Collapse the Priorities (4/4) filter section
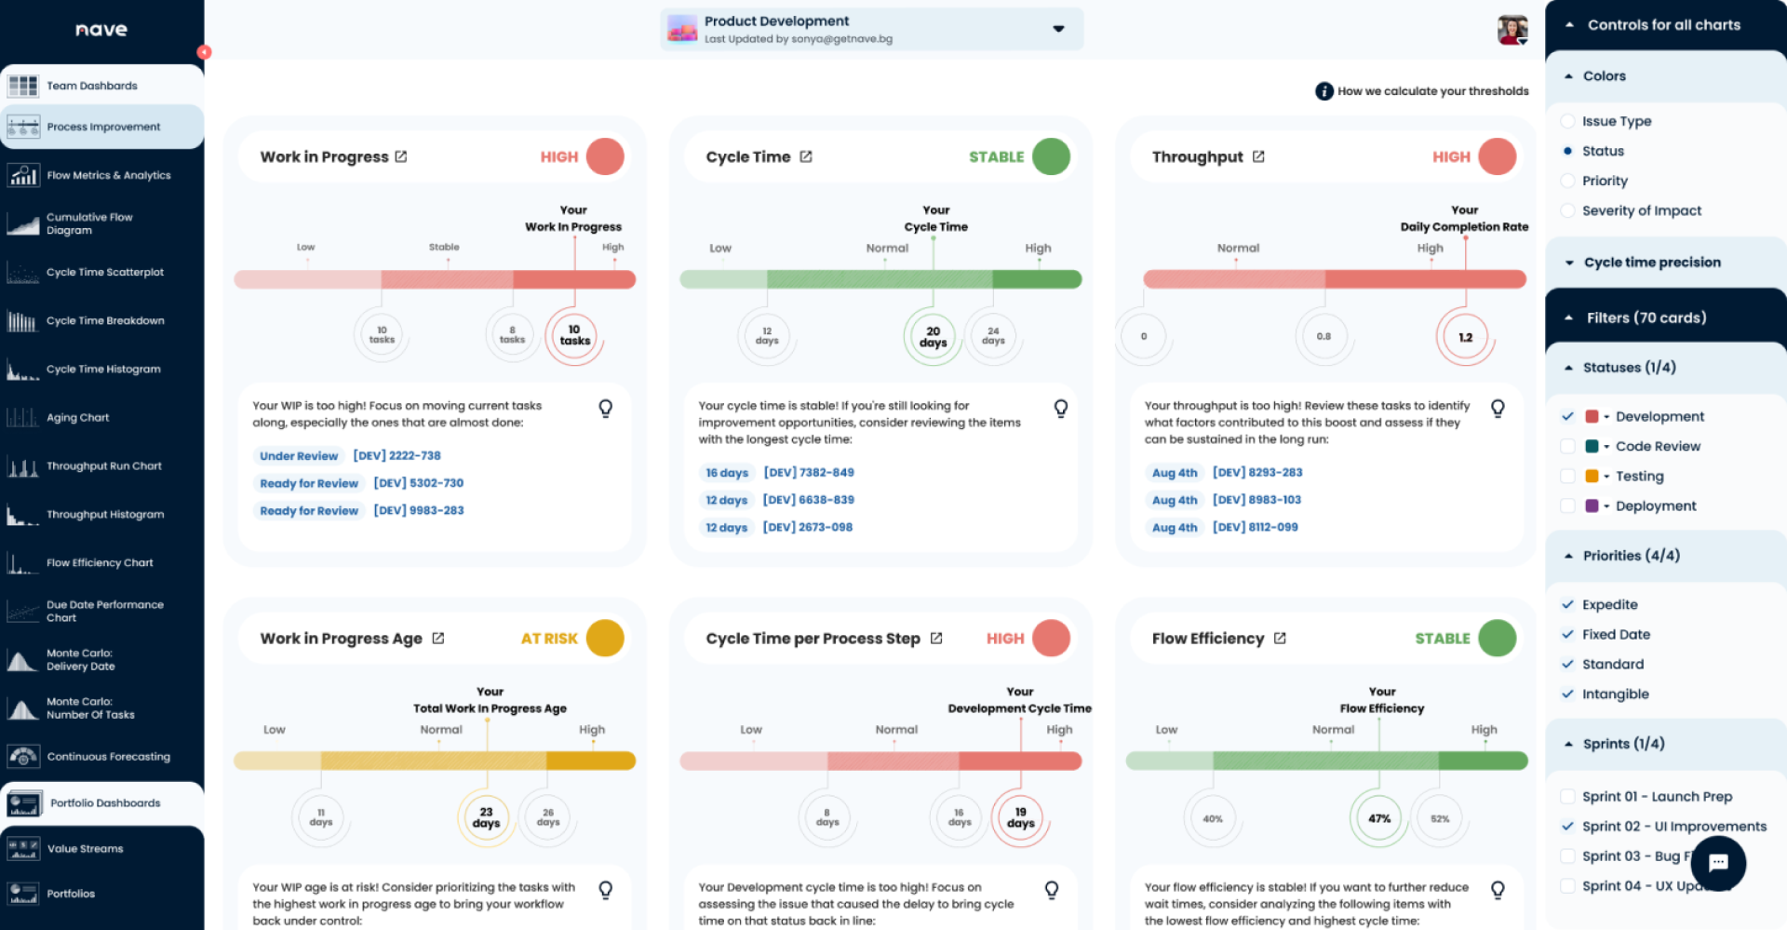This screenshot has width=1787, height=930. 1569,556
